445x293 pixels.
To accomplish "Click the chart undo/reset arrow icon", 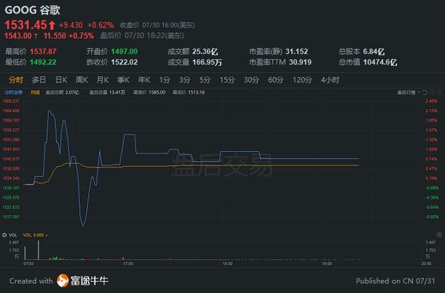I will coord(425,92).
